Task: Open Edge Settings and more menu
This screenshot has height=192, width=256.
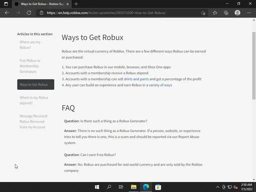Action: tap(249, 13)
